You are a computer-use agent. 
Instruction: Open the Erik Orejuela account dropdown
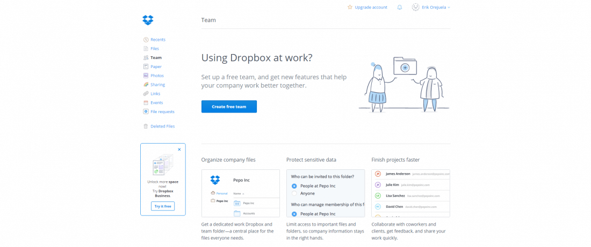[431, 8]
